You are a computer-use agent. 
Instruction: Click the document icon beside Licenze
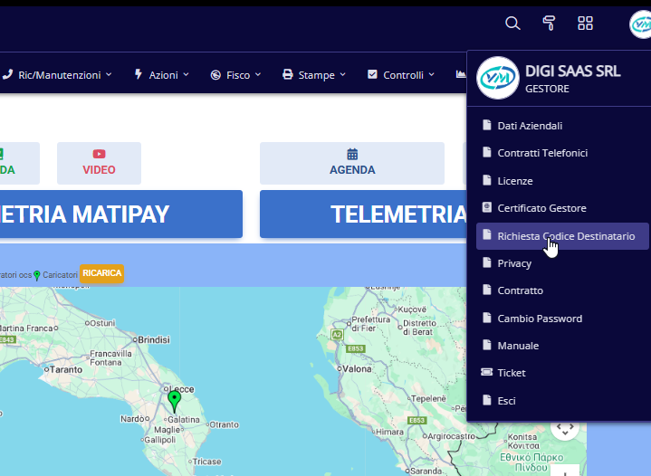coord(487,180)
